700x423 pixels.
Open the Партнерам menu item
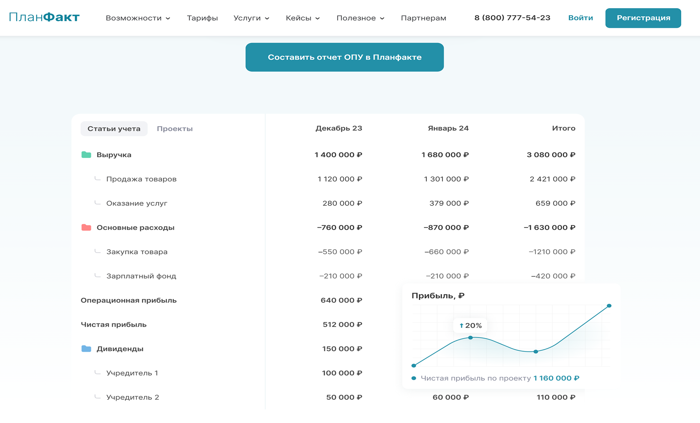click(423, 18)
